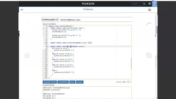Click 'System.out.println('F');' on line 42
The height and width of the screenshot is (99, 176).
[64, 72]
